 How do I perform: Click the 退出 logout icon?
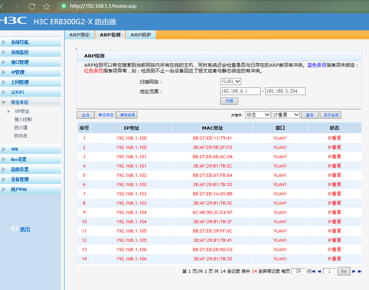click(x=14, y=229)
